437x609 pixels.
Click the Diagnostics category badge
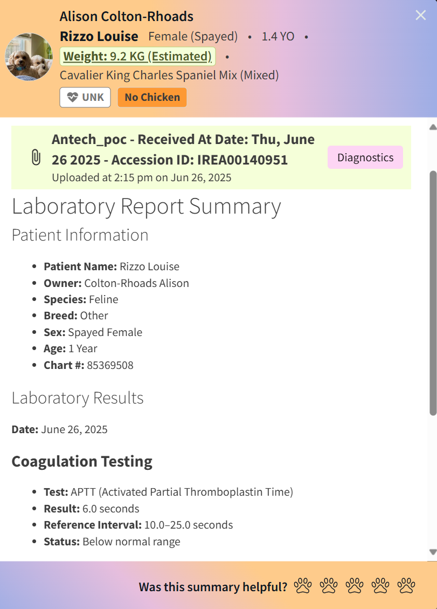(x=365, y=158)
